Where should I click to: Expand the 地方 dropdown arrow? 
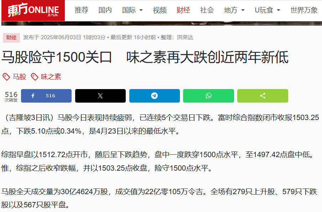point(243,10)
